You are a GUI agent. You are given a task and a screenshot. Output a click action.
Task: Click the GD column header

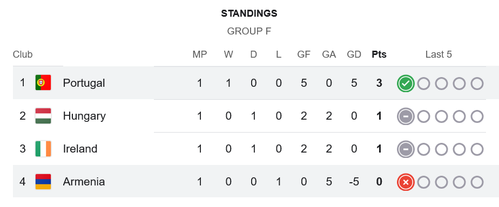[354, 54]
